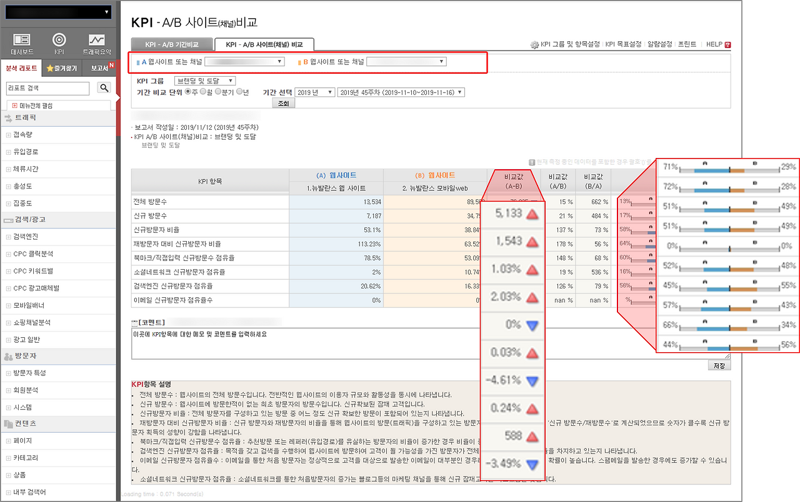Open the 브랜딩 및 도달 KPI group dropdown

tap(204, 79)
